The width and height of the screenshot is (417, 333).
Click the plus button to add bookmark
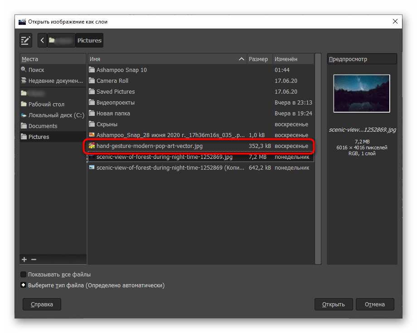click(24, 259)
